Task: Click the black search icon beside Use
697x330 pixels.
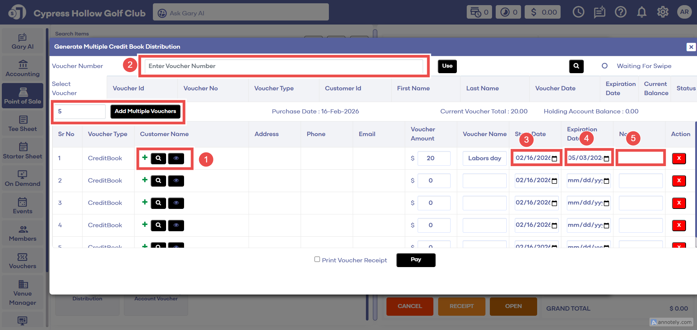Action: pyautogui.click(x=576, y=66)
